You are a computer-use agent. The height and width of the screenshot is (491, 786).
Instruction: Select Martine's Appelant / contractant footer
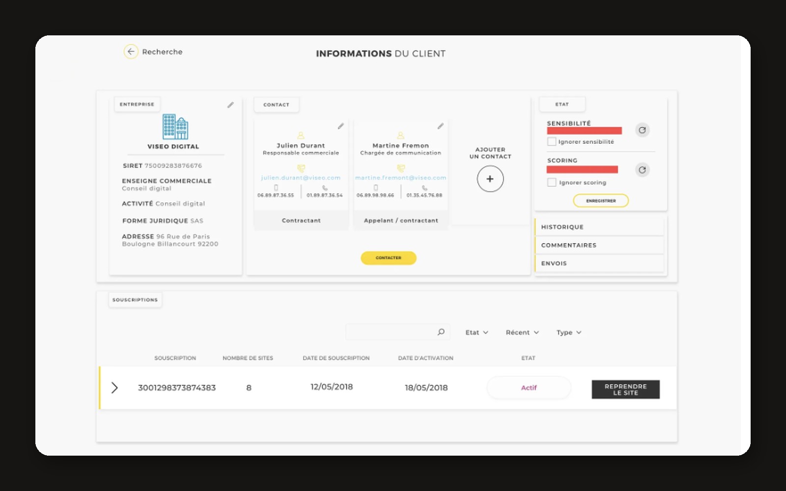point(400,220)
